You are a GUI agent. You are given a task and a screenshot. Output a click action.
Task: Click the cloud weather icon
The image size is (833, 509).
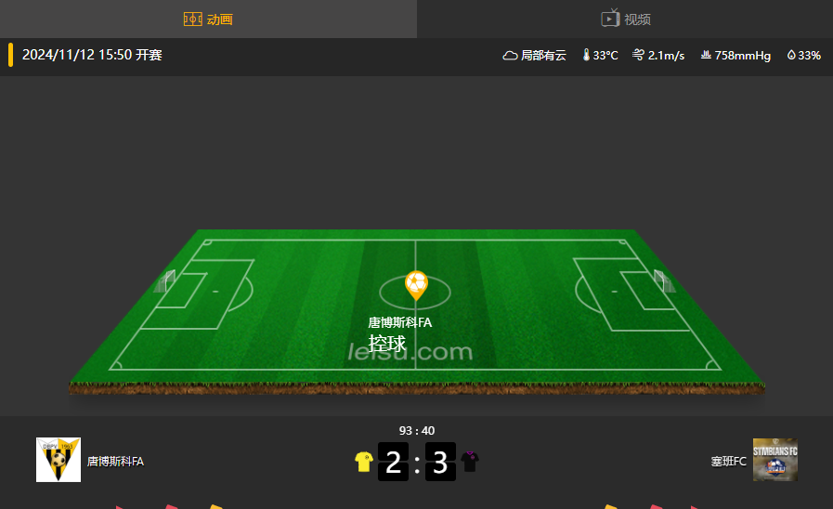click(510, 55)
